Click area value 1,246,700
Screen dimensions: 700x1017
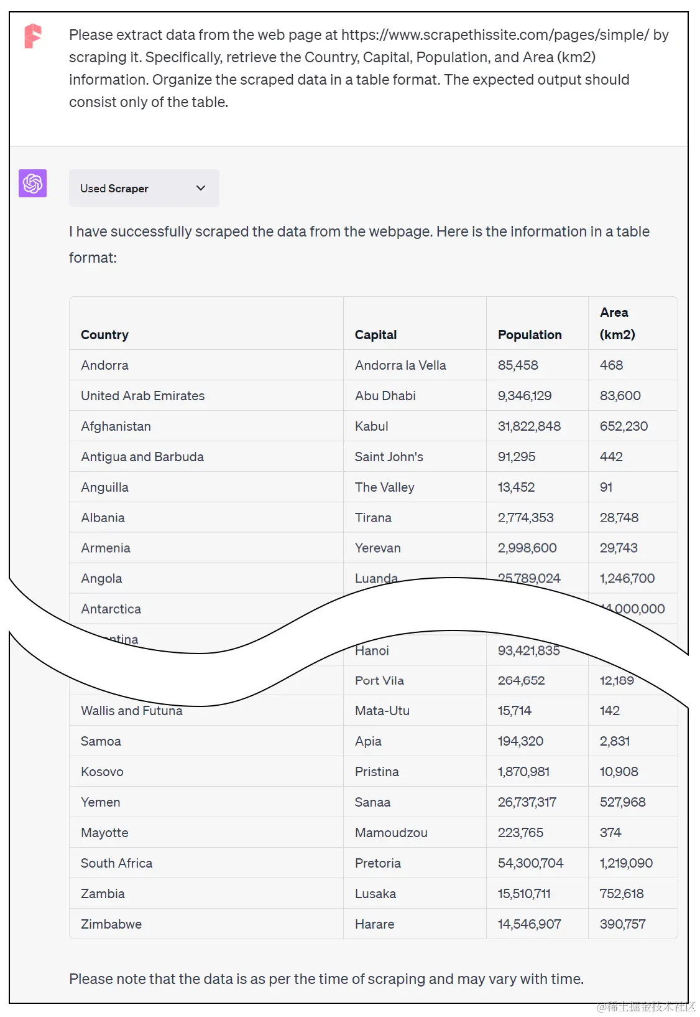pyautogui.click(x=627, y=579)
